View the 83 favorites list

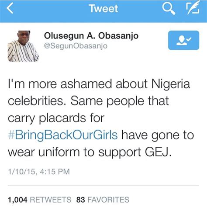[103, 200]
